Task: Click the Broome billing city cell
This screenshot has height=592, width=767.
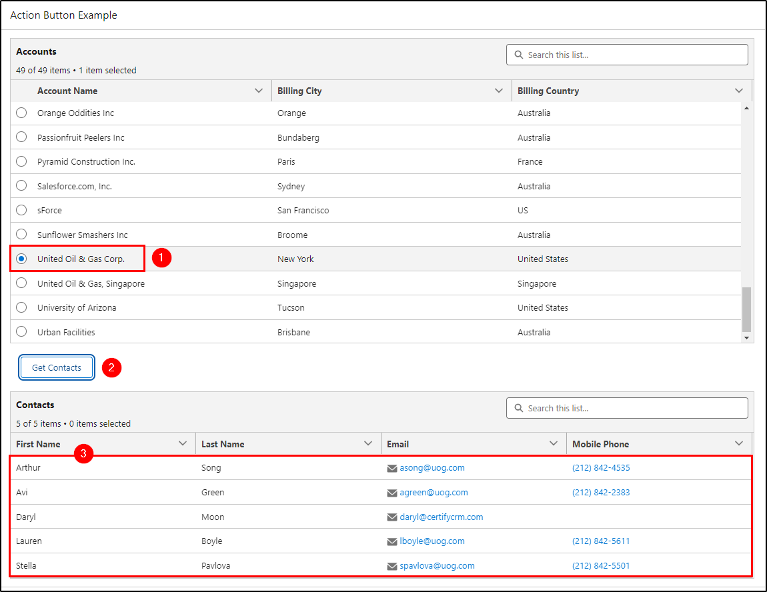Action: pos(293,235)
